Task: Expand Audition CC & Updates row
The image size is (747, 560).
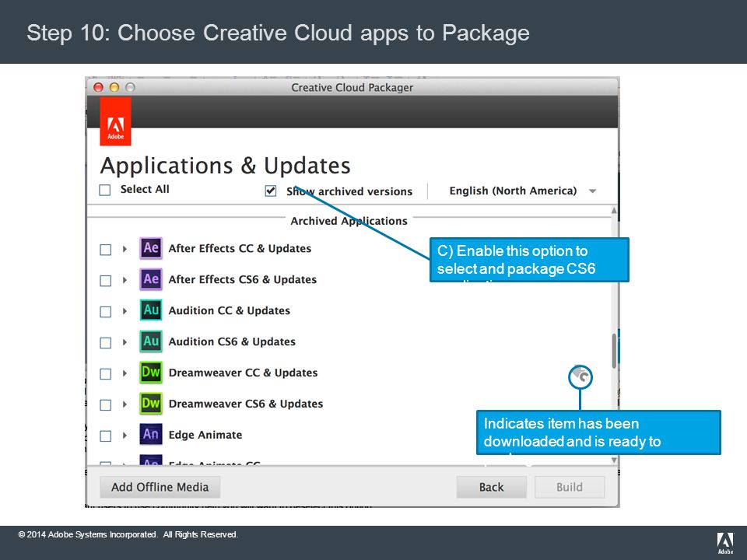Action: click(x=124, y=311)
